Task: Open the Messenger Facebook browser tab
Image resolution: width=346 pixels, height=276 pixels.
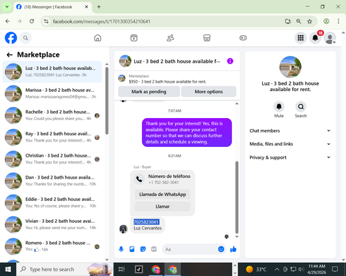Action: coord(53,7)
